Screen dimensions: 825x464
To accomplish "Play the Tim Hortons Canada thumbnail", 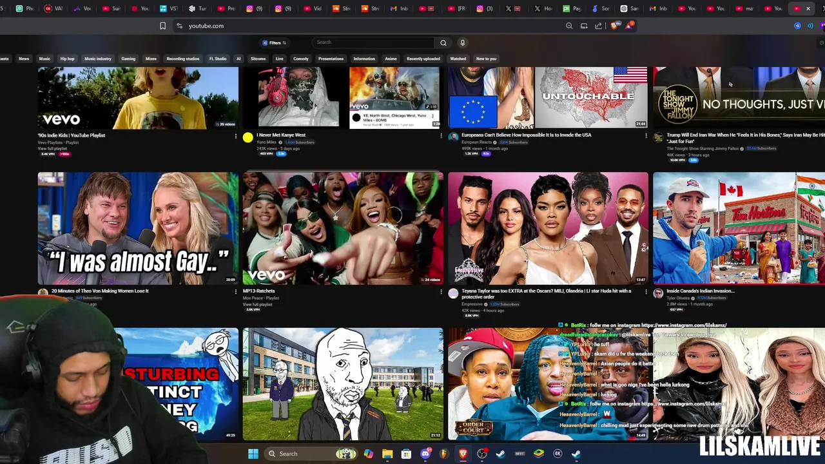I will (x=739, y=228).
